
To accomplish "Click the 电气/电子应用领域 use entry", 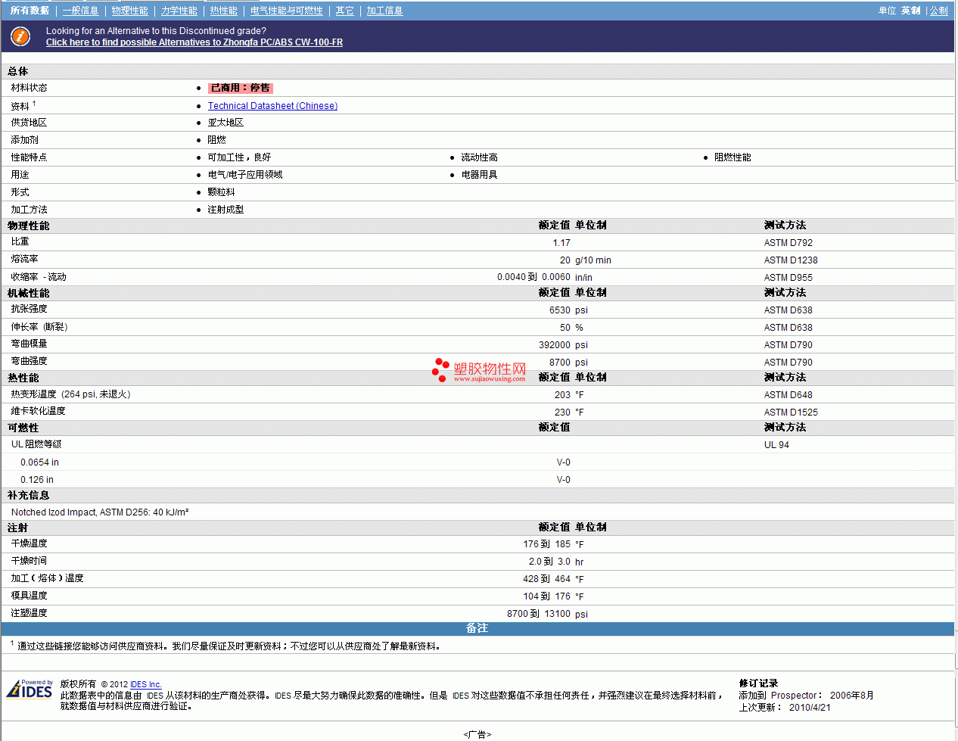I will tap(245, 175).
